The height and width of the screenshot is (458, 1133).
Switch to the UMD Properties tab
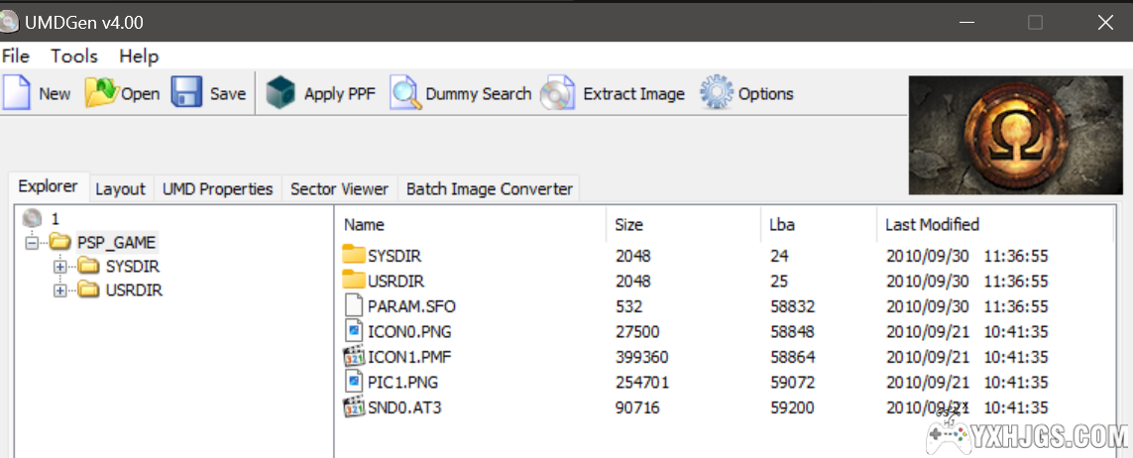click(x=217, y=188)
